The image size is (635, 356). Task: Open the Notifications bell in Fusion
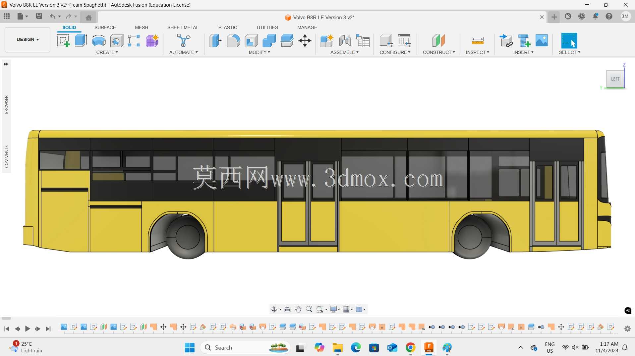(596, 17)
